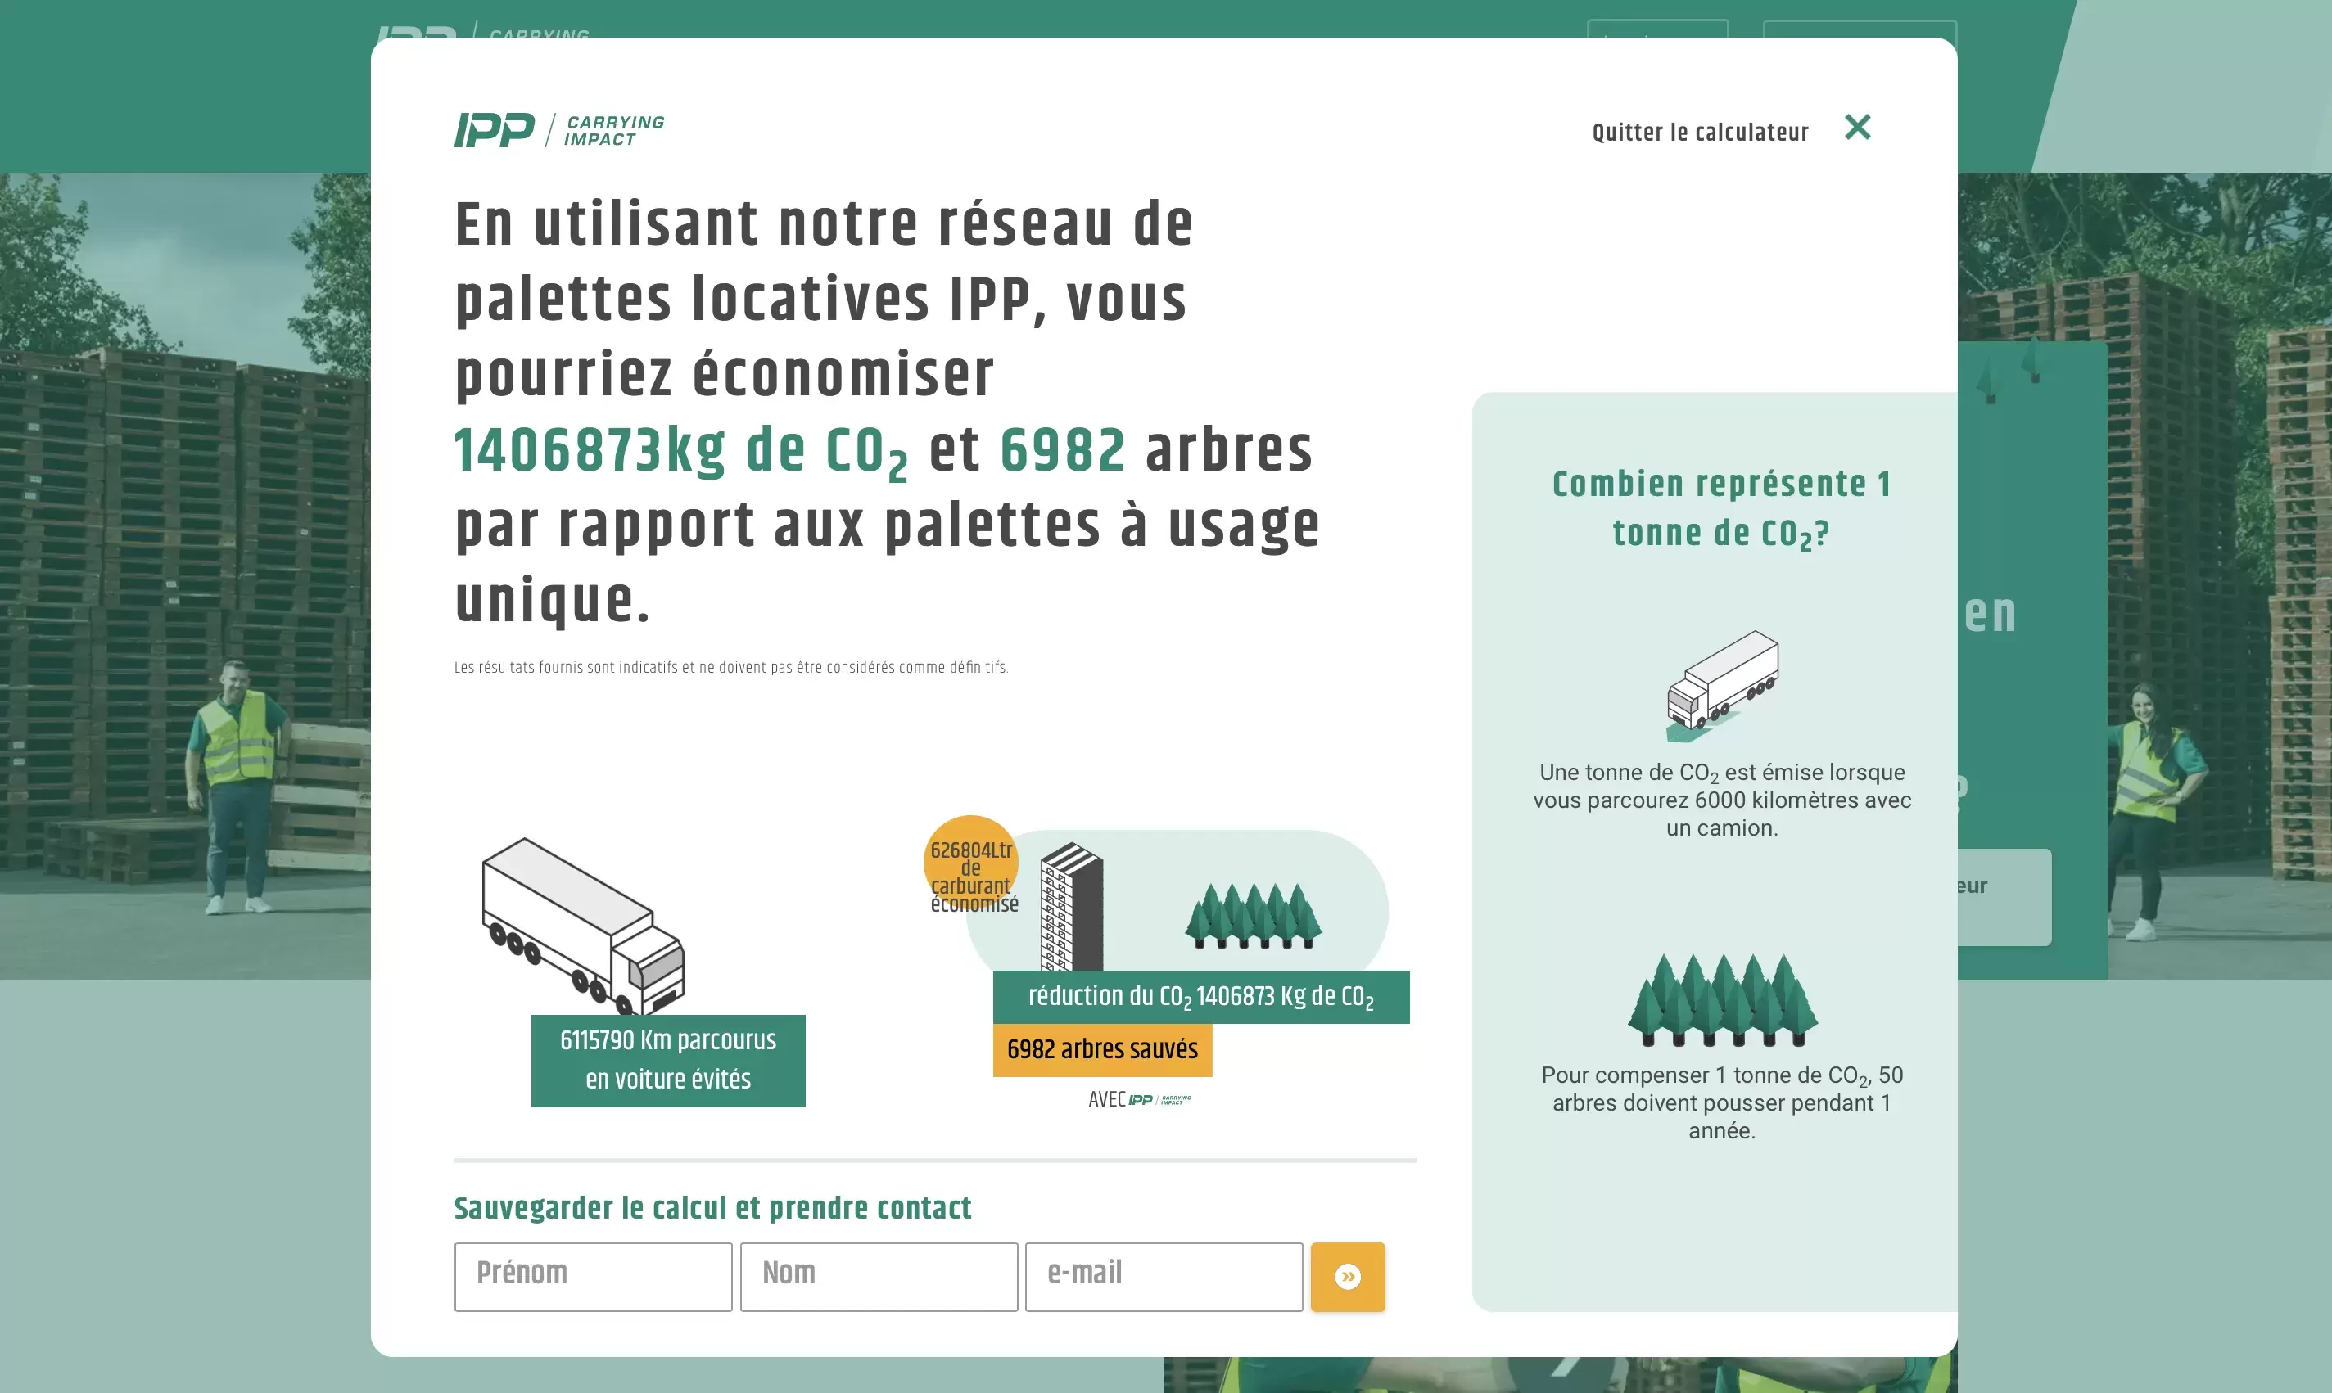Click the disclaimer text about indicative results
The width and height of the screenshot is (2332, 1393).
pos(731,667)
